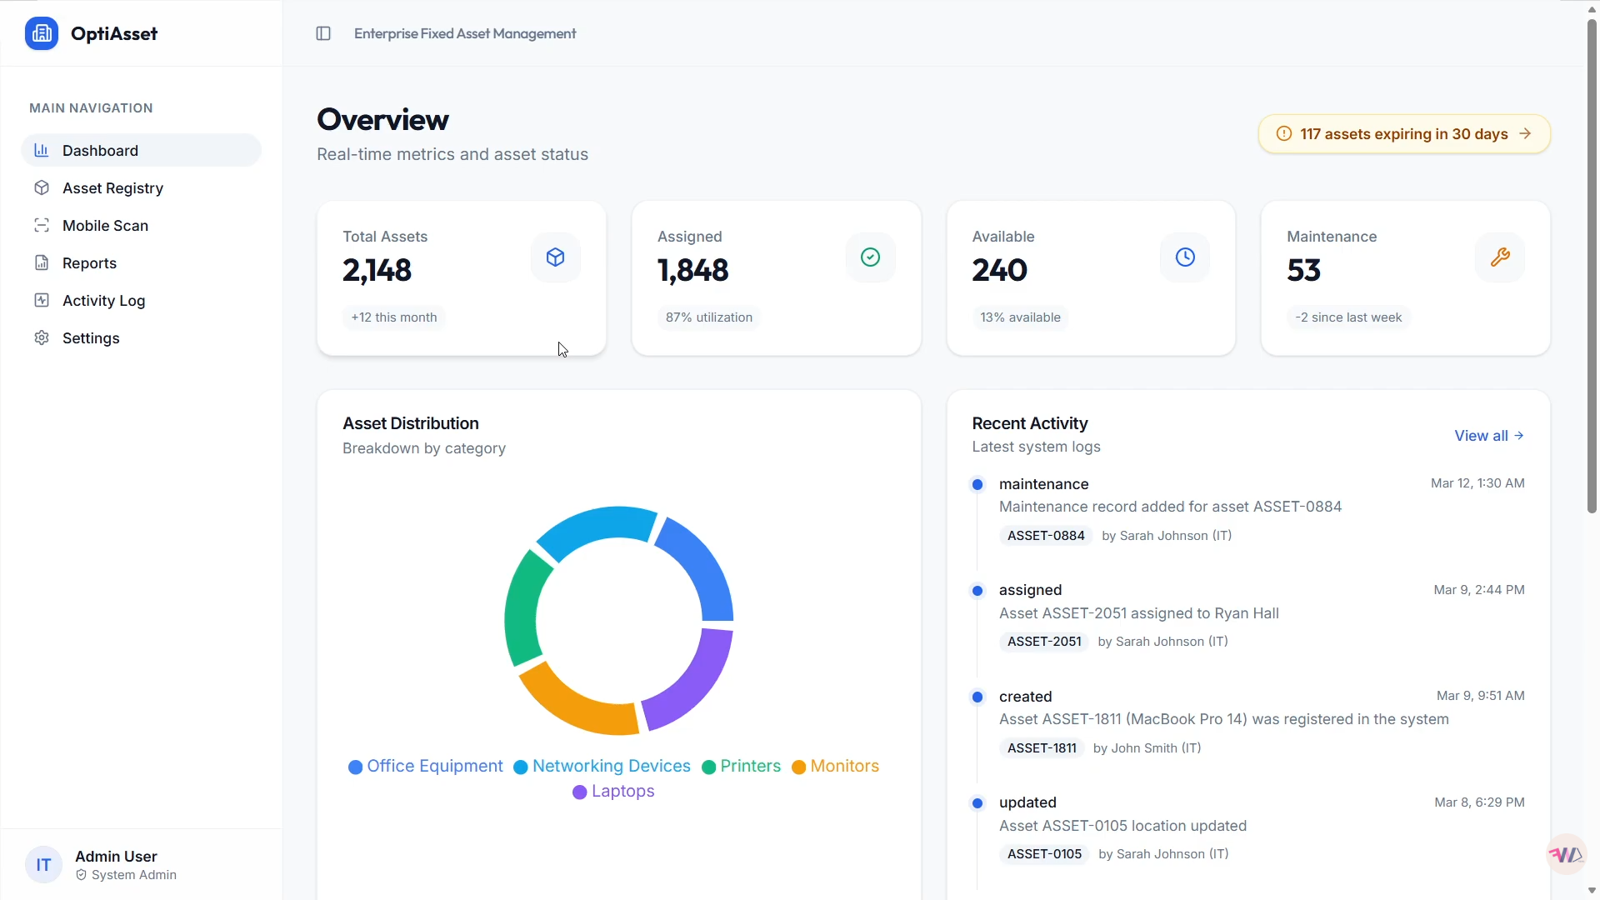Toggle Laptops legend entry
This screenshot has height=900, width=1600.
tap(613, 792)
